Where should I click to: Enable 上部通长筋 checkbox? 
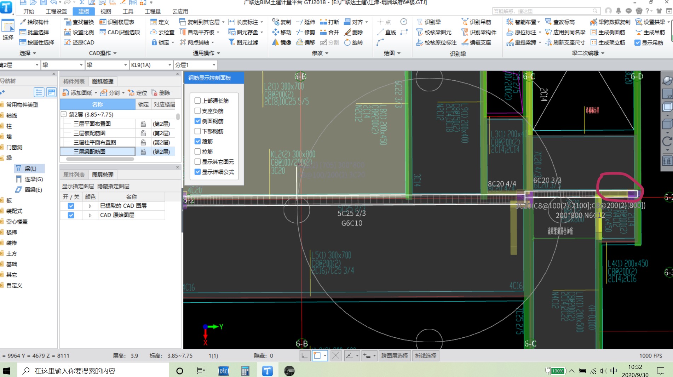click(x=198, y=101)
